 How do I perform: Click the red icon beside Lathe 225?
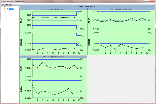tap(7, 9)
